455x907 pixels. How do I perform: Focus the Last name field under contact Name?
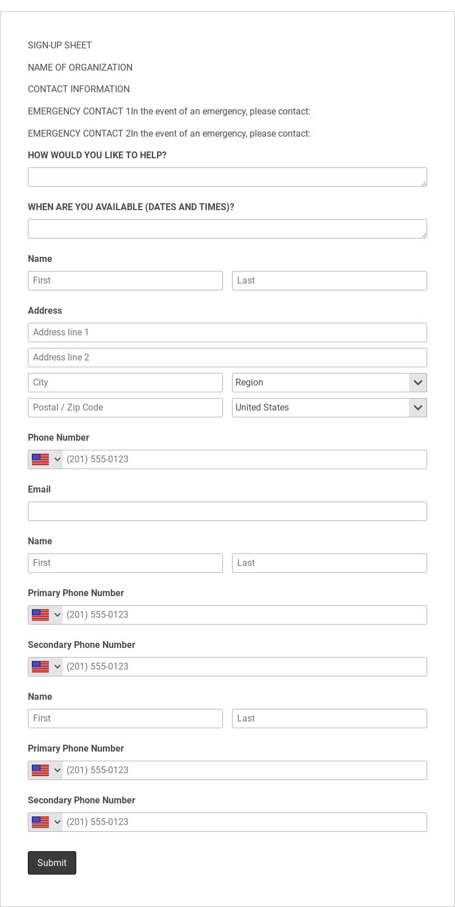pyautogui.click(x=329, y=281)
